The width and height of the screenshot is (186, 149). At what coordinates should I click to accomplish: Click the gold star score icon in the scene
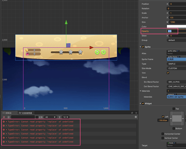27,50
